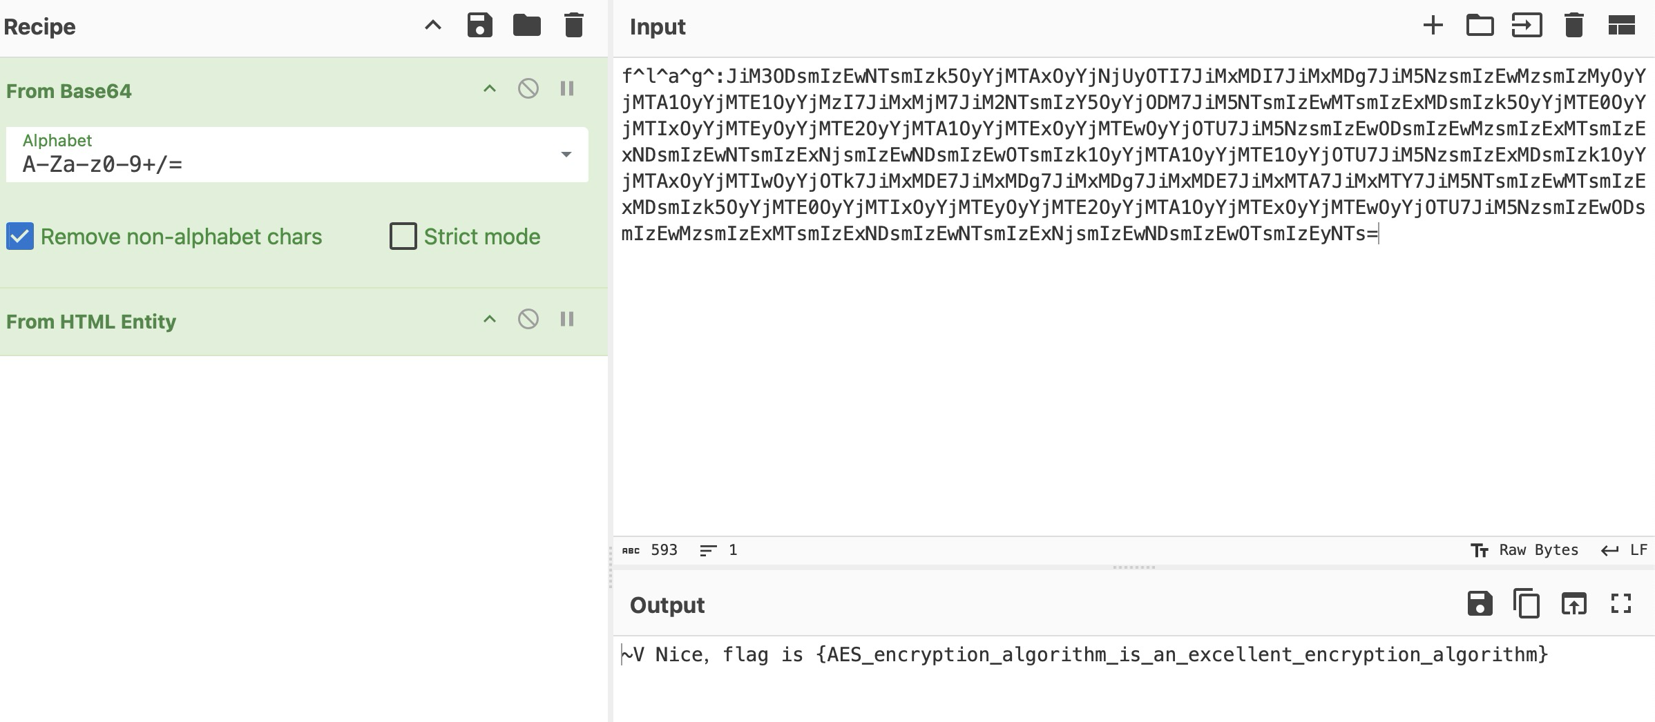Click the output flag text line
Screen dimensions: 1655x722
click(1084, 654)
